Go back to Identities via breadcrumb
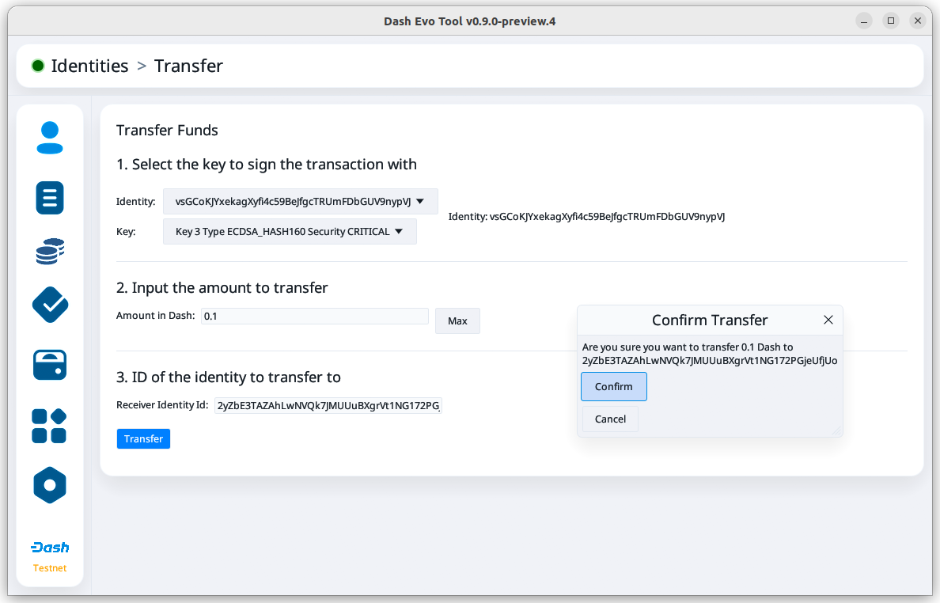The height and width of the screenshot is (603, 940). pyautogui.click(x=89, y=66)
